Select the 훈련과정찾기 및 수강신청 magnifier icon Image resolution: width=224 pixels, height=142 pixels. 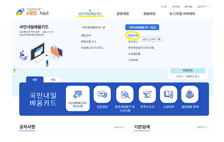pyautogui.click(x=125, y=94)
